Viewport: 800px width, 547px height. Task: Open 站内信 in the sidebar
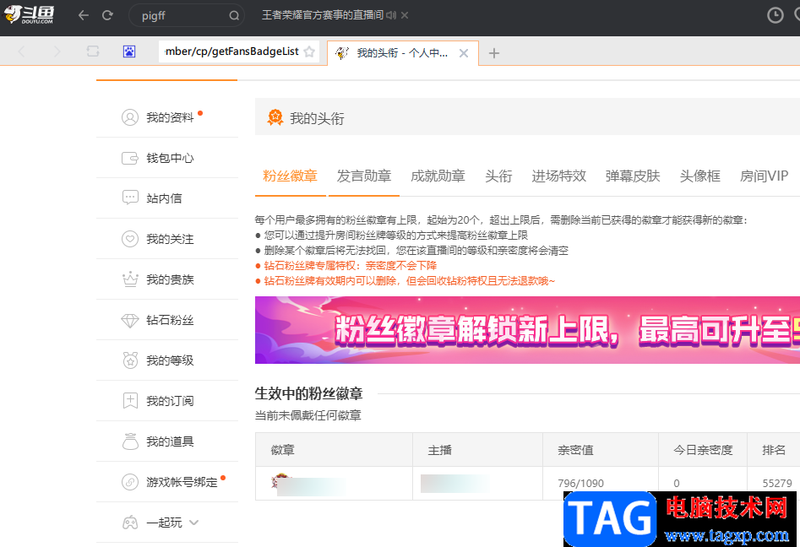(x=164, y=198)
